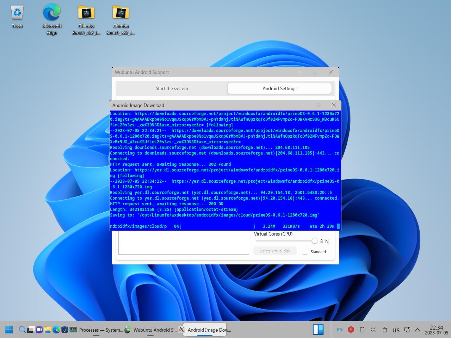Viewport: 451px width, 338px height.
Task: Open the Start menu Windows logo button
Action: [x=9, y=330]
